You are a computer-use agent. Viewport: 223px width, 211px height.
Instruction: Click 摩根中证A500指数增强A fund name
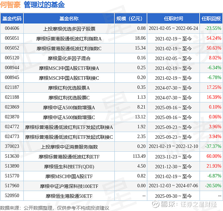pyautogui.click(x=69, y=107)
